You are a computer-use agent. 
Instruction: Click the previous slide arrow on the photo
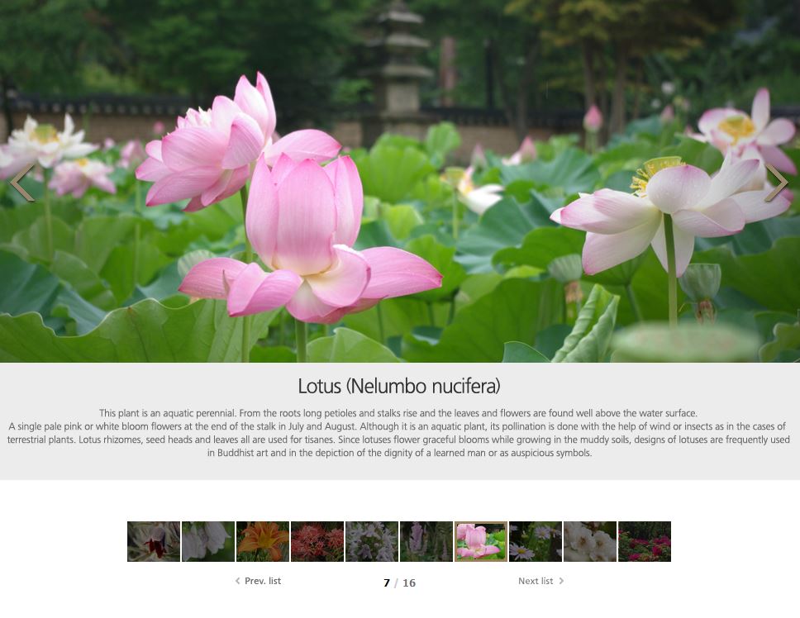point(22,183)
